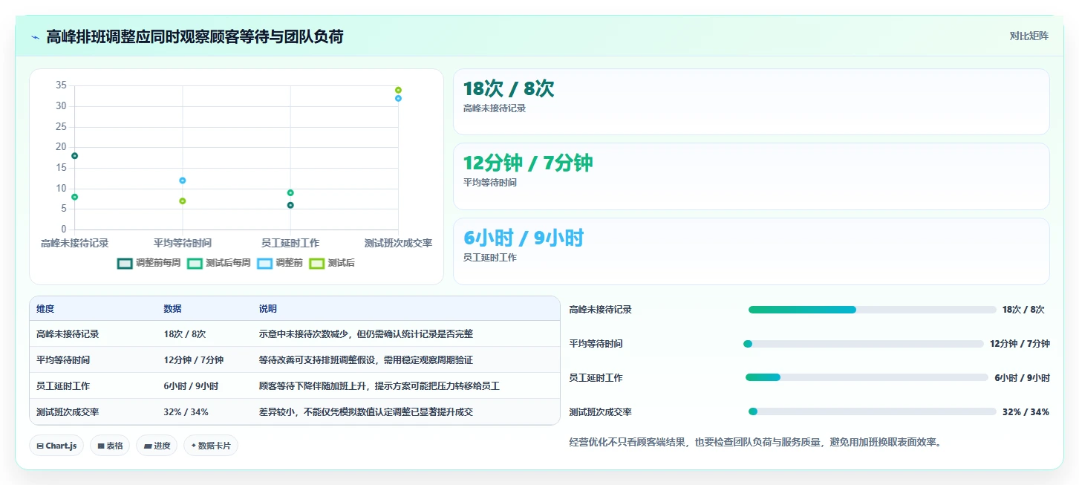
Task: Select the 6小时 / 9小时 stat card
Action: 751,251
